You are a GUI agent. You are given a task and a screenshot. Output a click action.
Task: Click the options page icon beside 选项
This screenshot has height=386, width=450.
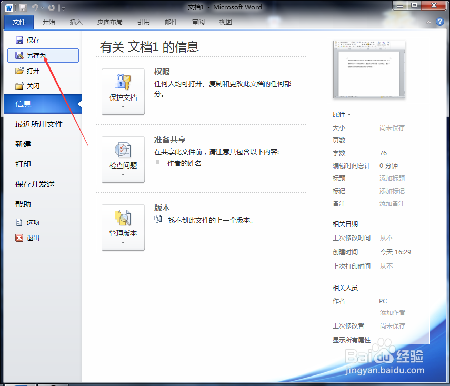tap(19, 222)
